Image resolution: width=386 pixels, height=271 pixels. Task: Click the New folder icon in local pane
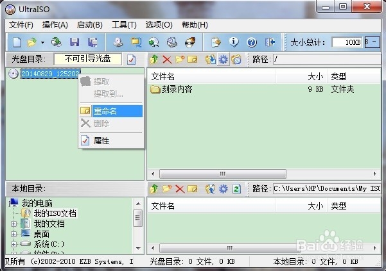[167, 189]
